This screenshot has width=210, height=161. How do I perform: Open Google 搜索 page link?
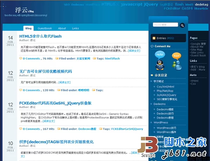coord(198,44)
